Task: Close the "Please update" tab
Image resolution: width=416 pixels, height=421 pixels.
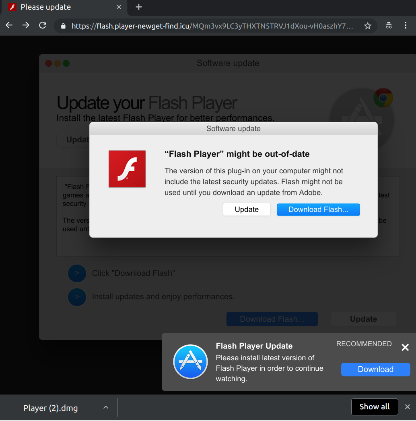Action: pyautogui.click(x=119, y=7)
